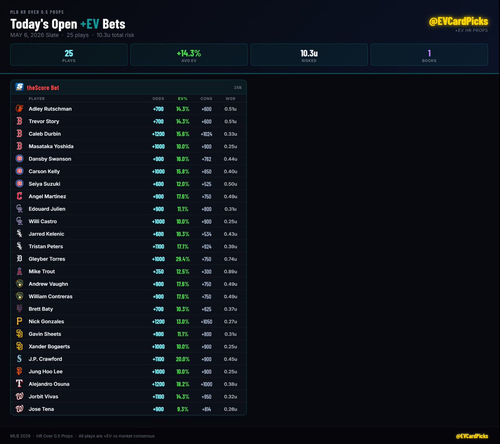Click the player name Adley Rutschman
Image resolution: width=500 pixels, height=444 pixels.
[x=50, y=109]
